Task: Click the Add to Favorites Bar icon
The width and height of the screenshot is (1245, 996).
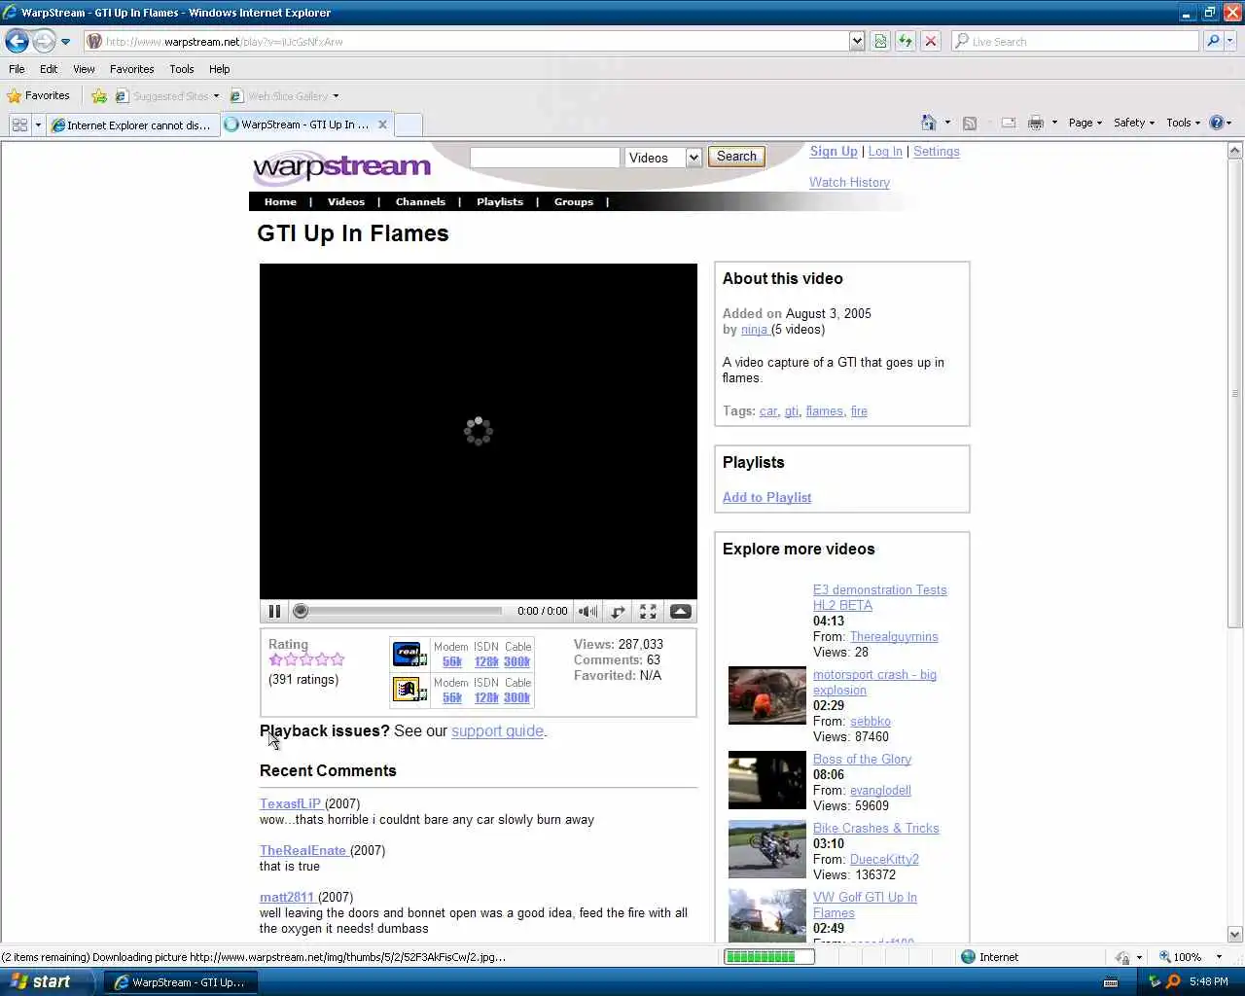Action: [99, 95]
